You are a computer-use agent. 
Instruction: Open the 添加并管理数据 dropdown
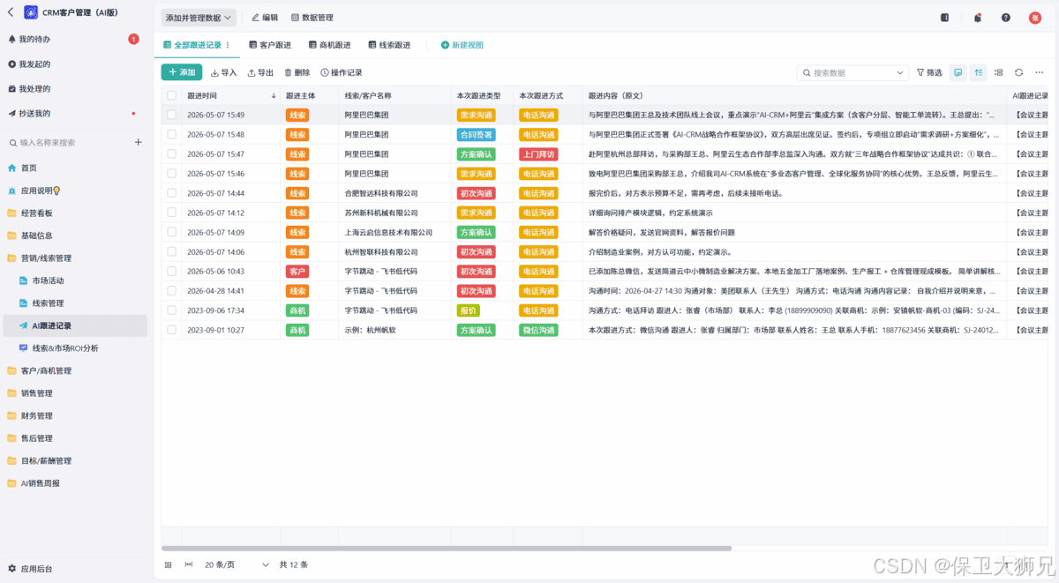[199, 18]
